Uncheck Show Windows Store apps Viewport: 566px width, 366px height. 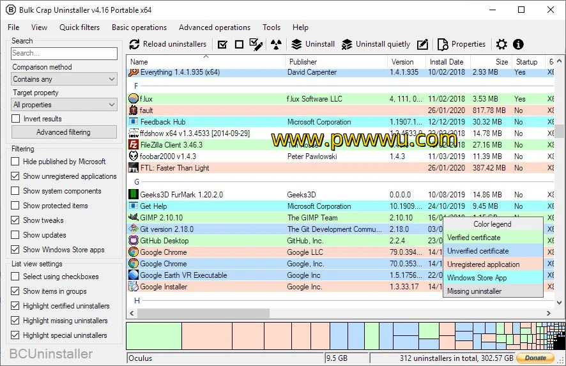click(15, 249)
